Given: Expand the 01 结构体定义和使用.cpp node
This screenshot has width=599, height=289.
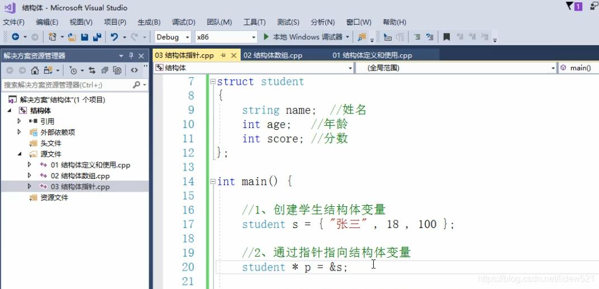Looking at the screenshot, I should [30, 165].
